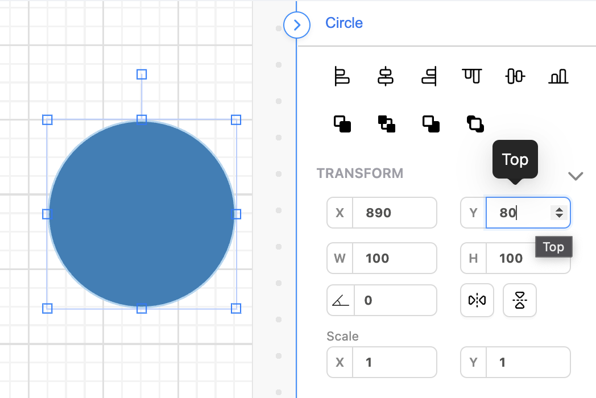This screenshot has height=398, width=596.
Task: Click the align left edges icon
Action: click(x=342, y=76)
